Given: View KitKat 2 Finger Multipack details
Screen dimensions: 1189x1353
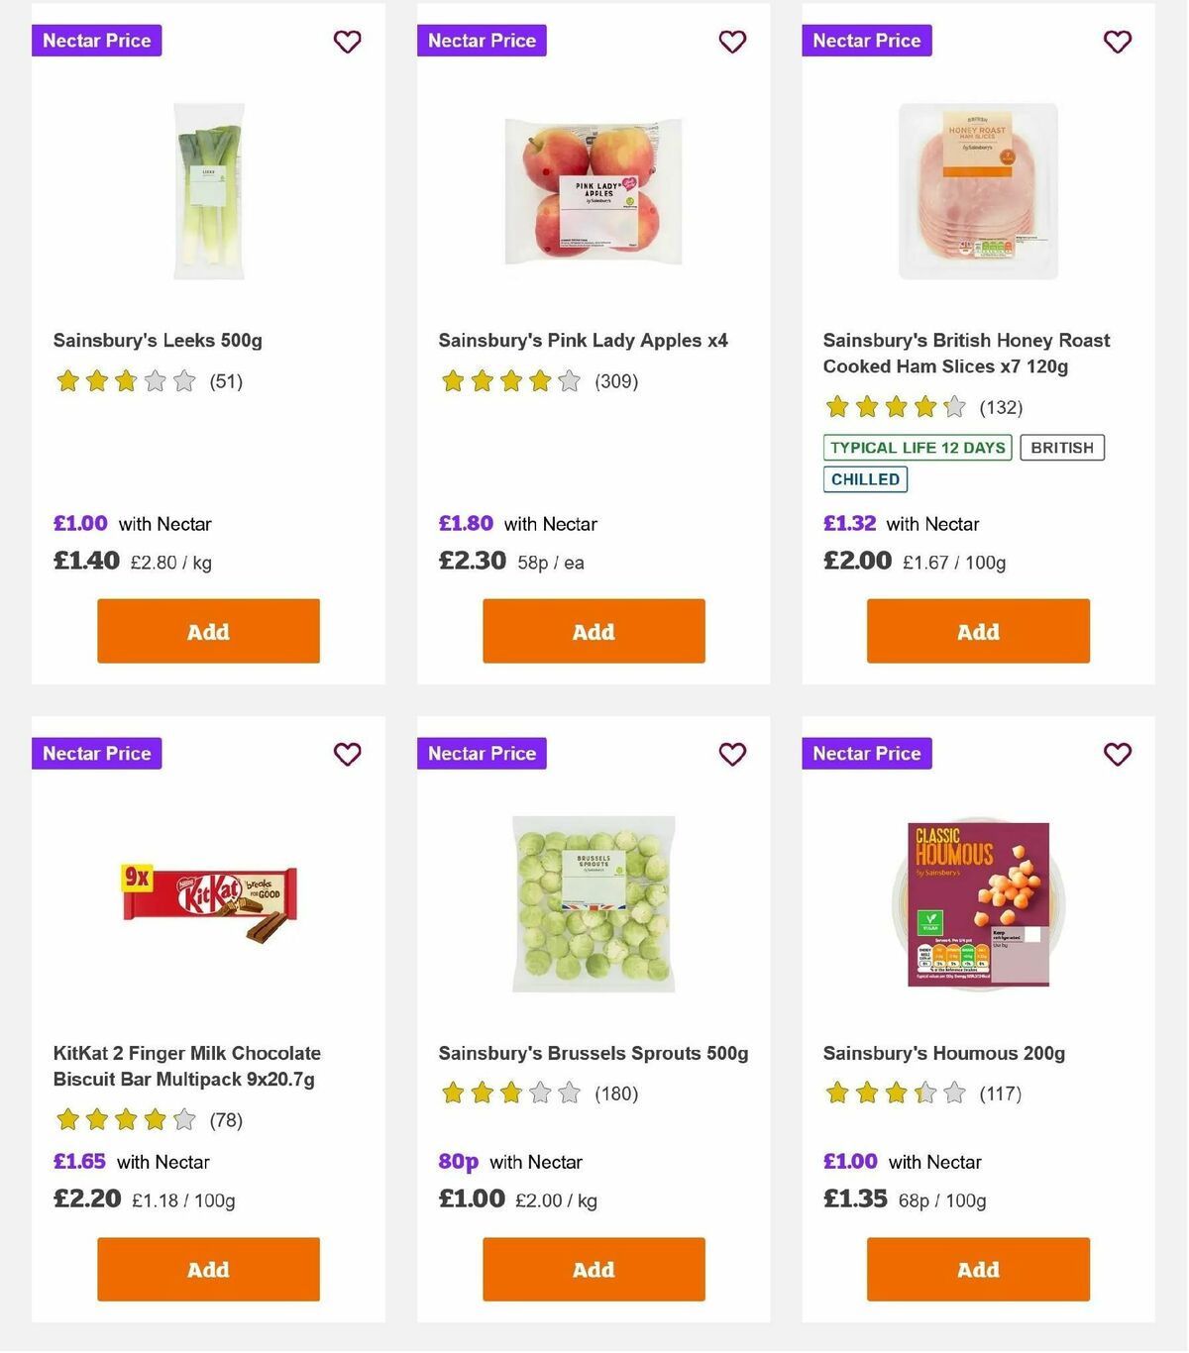Looking at the screenshot, I should click(186, 1066).
